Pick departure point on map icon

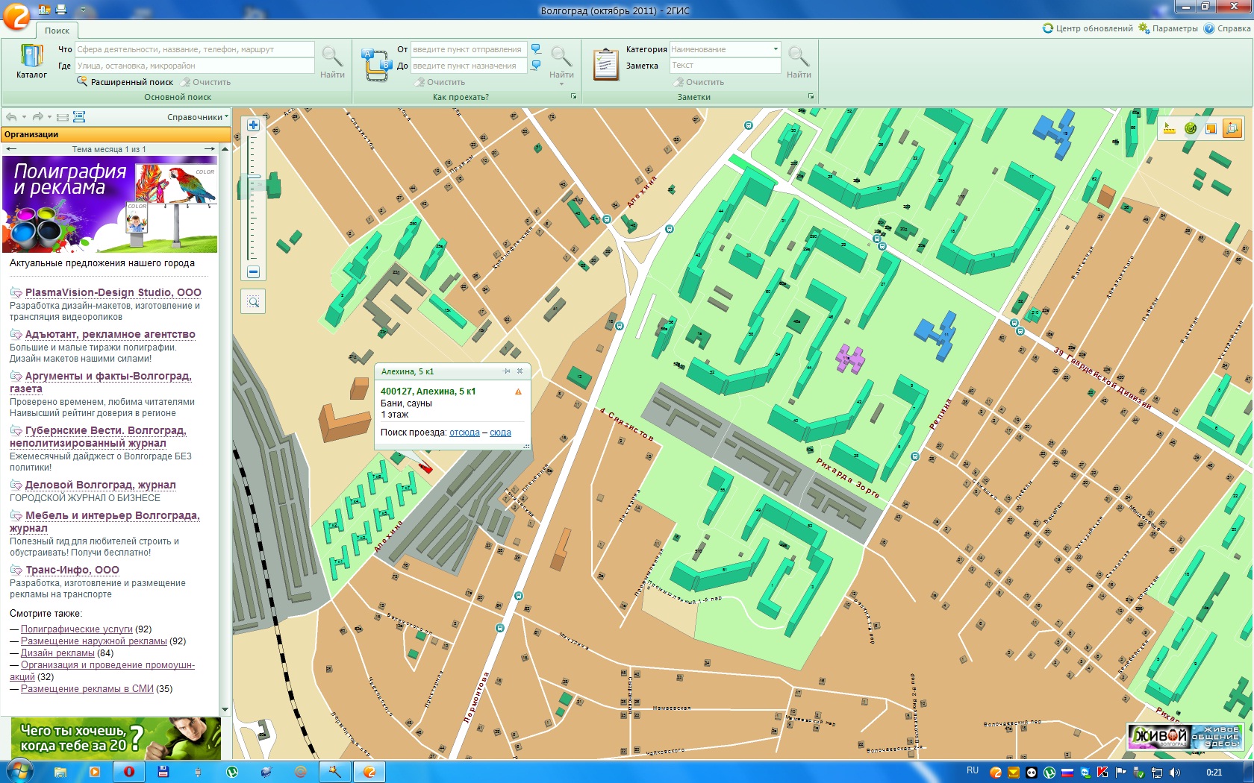pyautogui.click(x=536, y=49)
